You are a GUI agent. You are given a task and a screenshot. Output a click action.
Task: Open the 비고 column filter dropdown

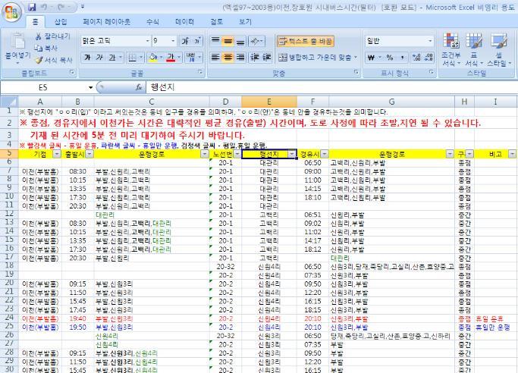click(x=512, y=154)
